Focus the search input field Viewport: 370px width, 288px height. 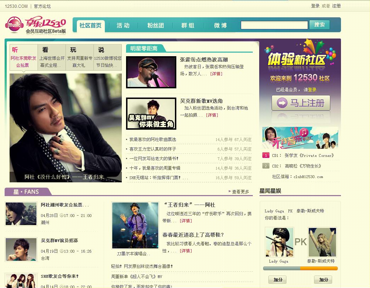coord(274,25)
